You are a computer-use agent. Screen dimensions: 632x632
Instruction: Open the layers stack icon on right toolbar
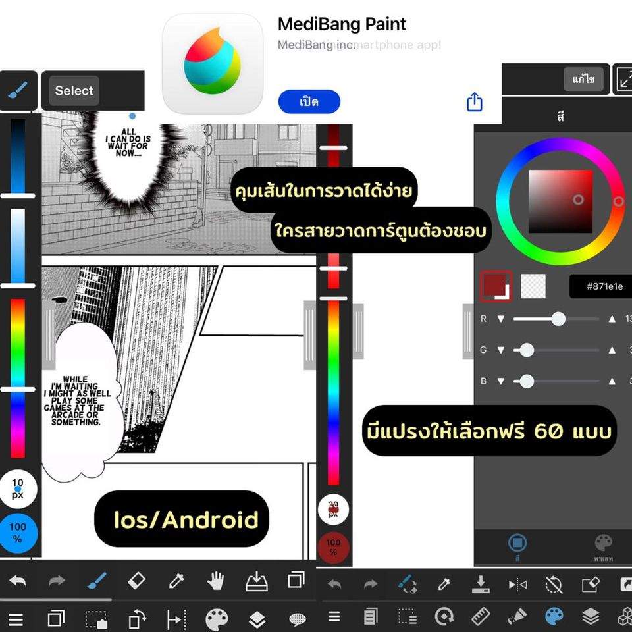pos(591,617)
